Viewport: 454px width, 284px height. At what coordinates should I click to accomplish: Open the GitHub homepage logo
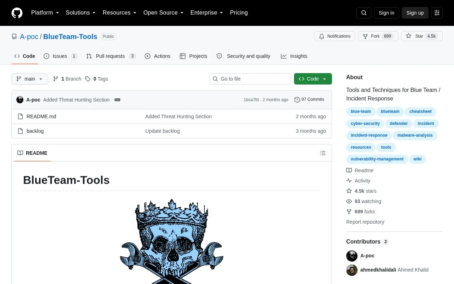pyautogui.click(x=17, y=13)
